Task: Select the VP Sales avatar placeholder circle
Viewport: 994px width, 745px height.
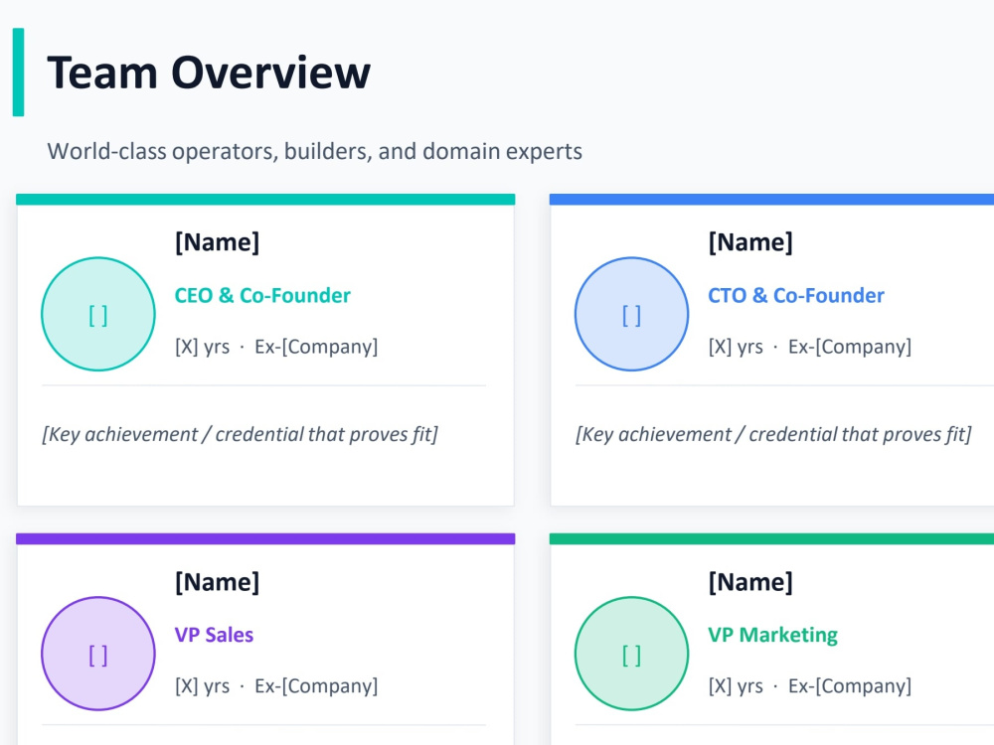Action: [x=98, y=654]
